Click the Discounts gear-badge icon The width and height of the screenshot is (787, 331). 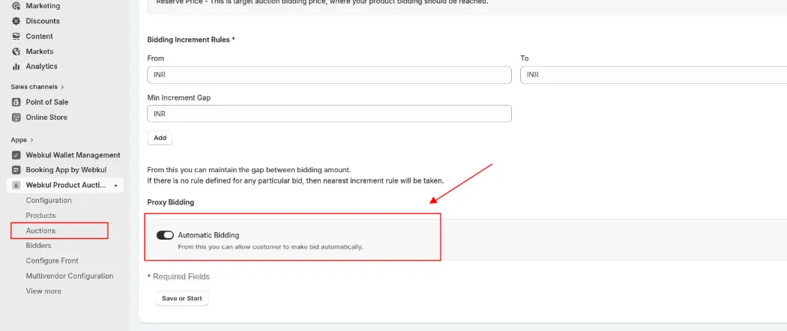[16, 21]
